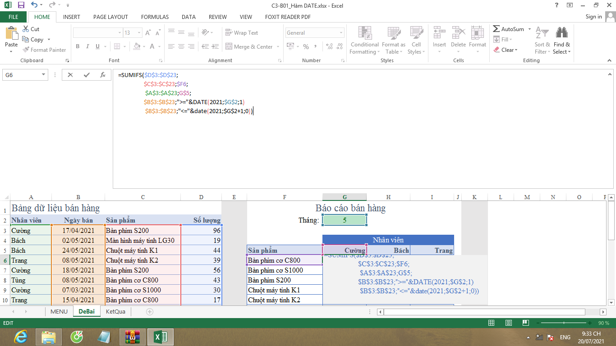Toggle Middle Align vertical alignment
The image size is (616, 346).
tap(181, 32)
